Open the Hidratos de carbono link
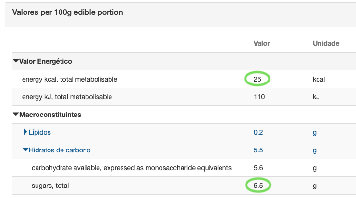 [x=60, y=150]
